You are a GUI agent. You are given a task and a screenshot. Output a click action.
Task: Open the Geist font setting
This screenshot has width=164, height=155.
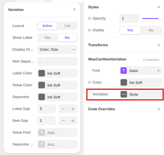[141, 71]
